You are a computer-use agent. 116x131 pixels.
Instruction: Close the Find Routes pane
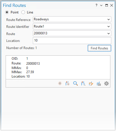(112, 5)
